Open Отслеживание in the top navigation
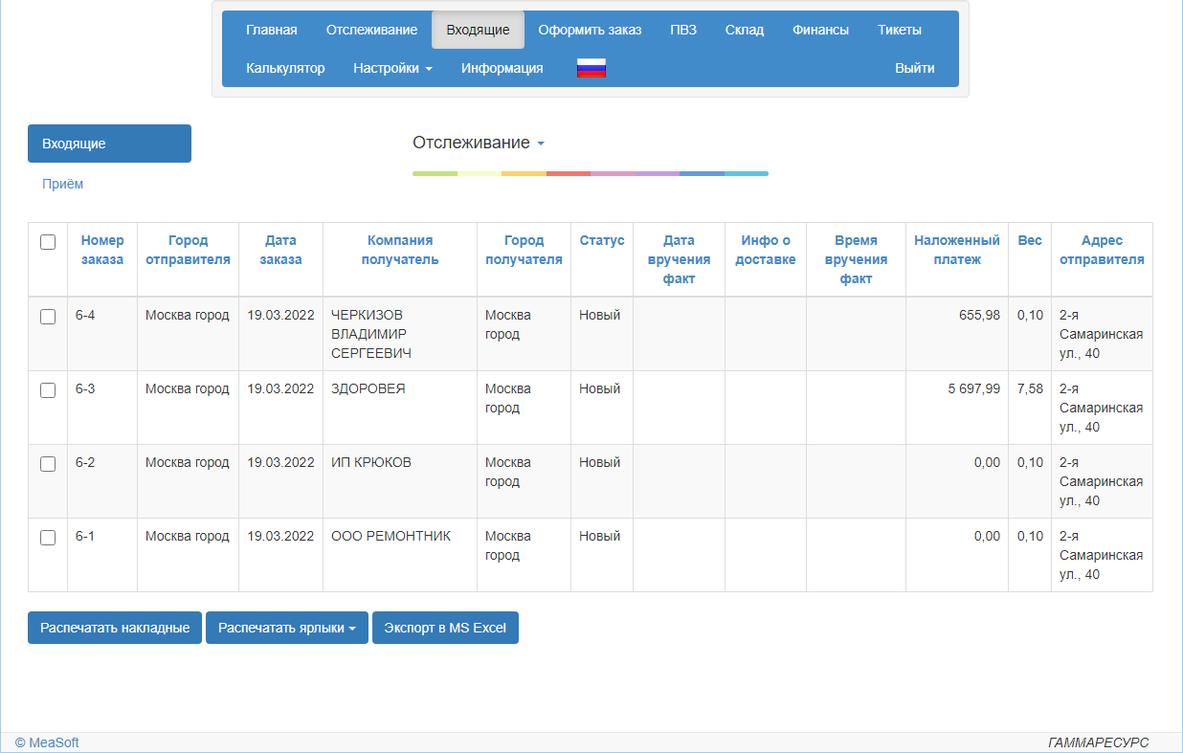Screen dimensions: 1183x753 [371, 30]
